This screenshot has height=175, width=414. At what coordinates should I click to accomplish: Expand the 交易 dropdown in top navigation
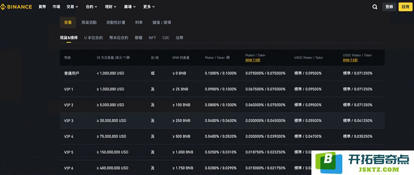pos(72,7)
